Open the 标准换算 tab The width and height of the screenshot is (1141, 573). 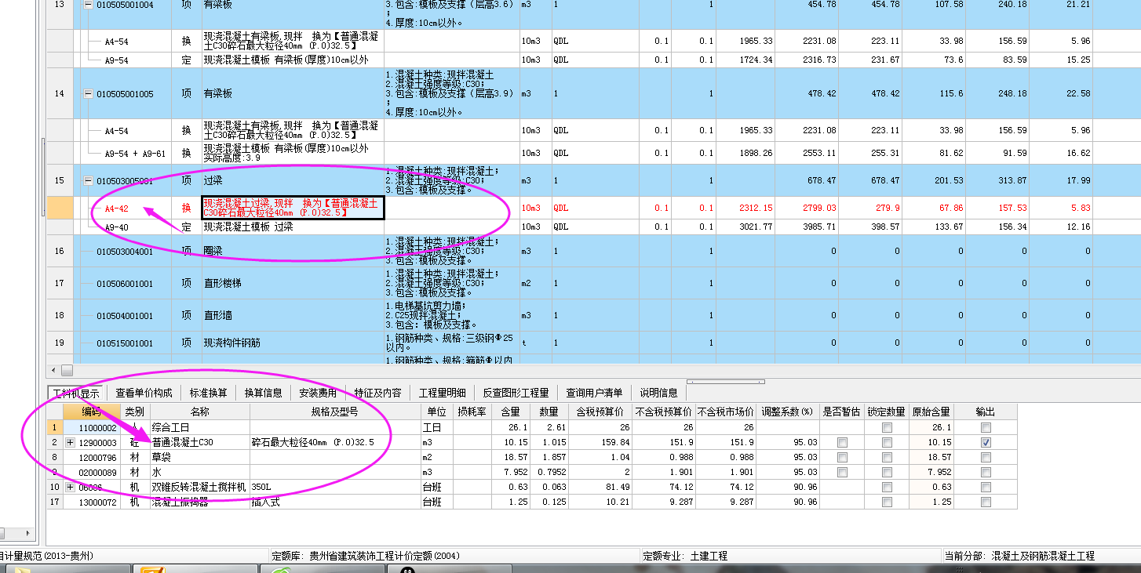[208, 393]
